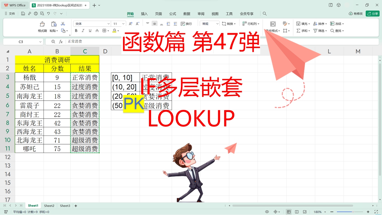Insert the sum (求和) function
Screen dimensions: 382x215
[303, 31]
